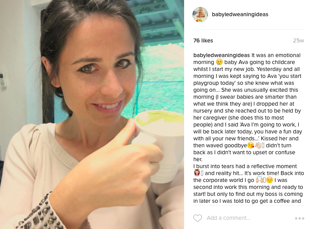This screenshot has width=313, height=229.
Task: Click the 'I burst into tears' caption line
Action: 245,166
